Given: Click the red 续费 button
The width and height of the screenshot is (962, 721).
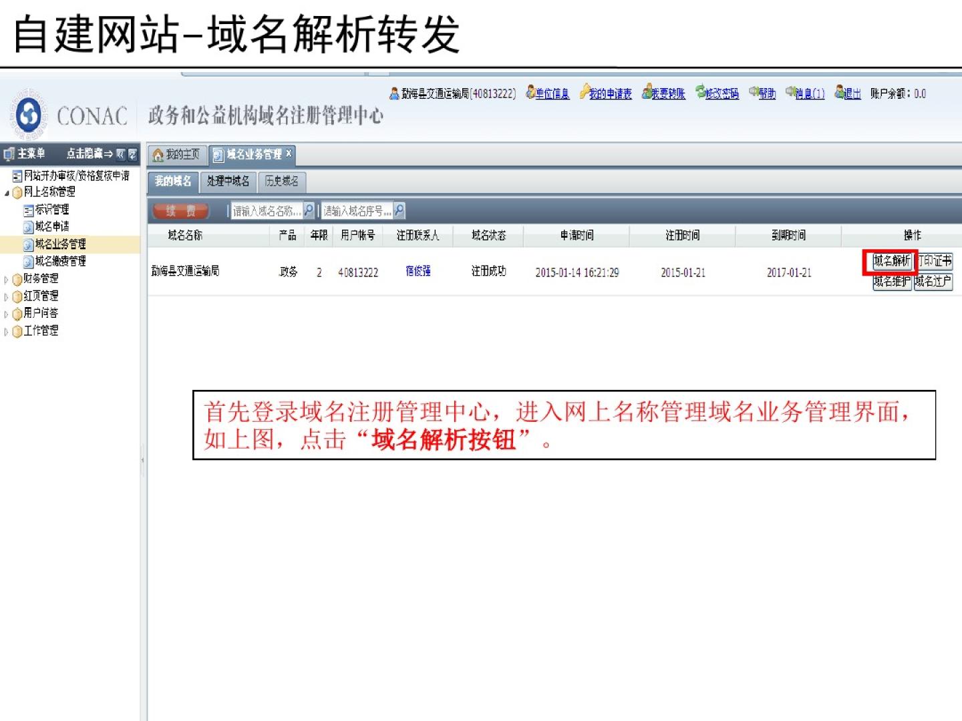Looking at the screenshot, I should (x=180, y=211).
